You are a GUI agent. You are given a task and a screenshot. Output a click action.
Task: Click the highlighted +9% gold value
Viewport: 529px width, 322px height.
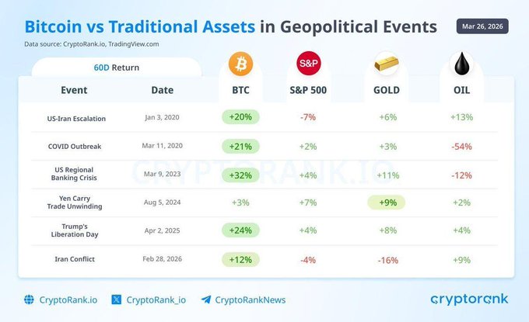[x=386, y=203]
